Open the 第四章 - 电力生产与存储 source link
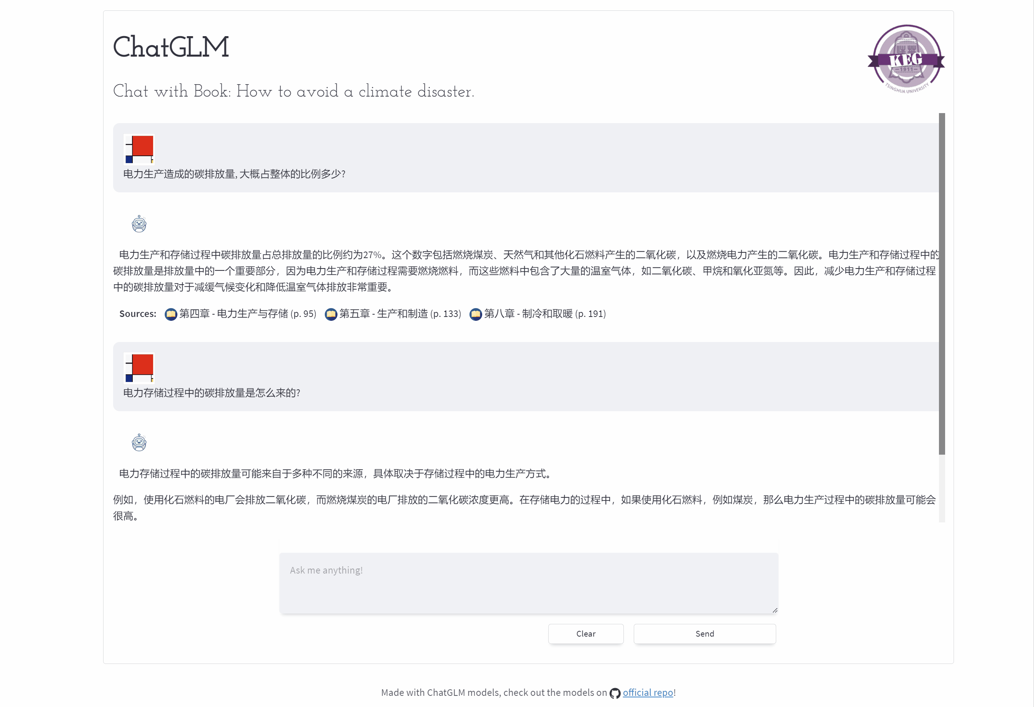Viewport: 1034px width, 707px height. [247, 314]
